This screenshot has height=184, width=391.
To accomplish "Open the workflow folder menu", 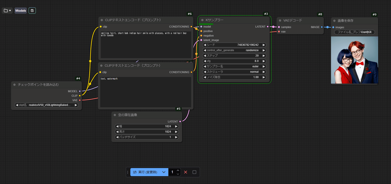I will point(7,11).
